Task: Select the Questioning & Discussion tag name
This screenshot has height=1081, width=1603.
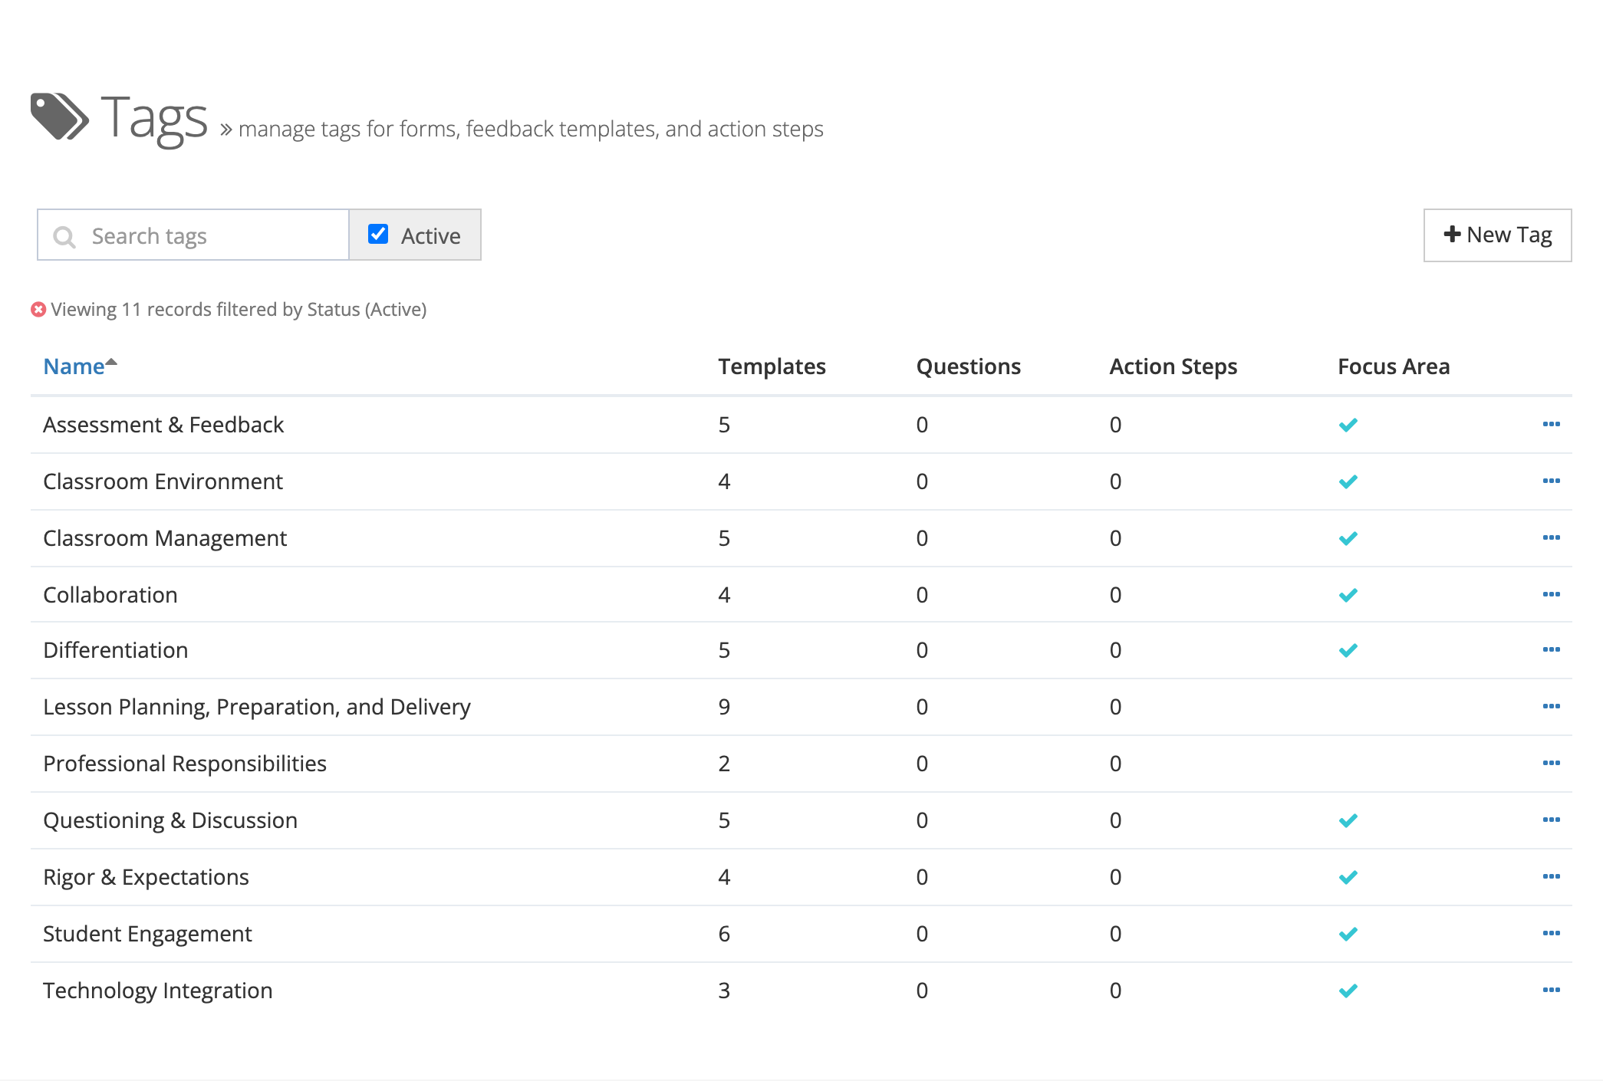Action: coord(170,820)
